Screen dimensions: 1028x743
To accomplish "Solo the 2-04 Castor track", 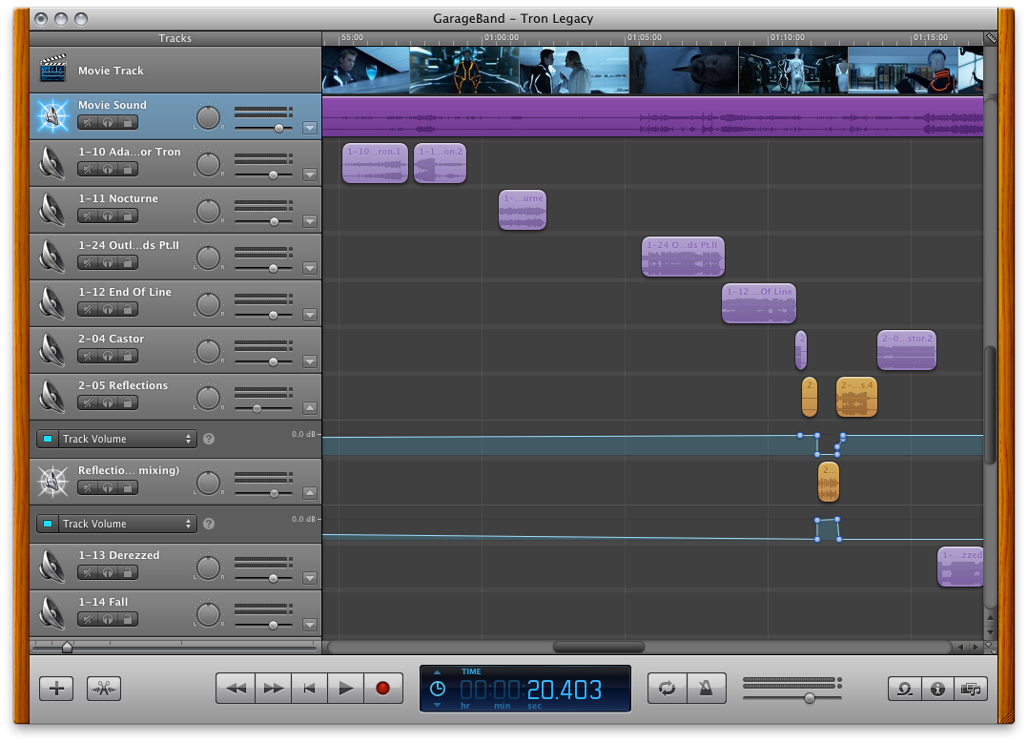I will pos(108,356).
